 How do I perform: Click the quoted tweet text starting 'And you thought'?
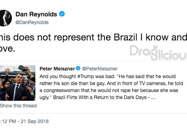tap(111, 87)
